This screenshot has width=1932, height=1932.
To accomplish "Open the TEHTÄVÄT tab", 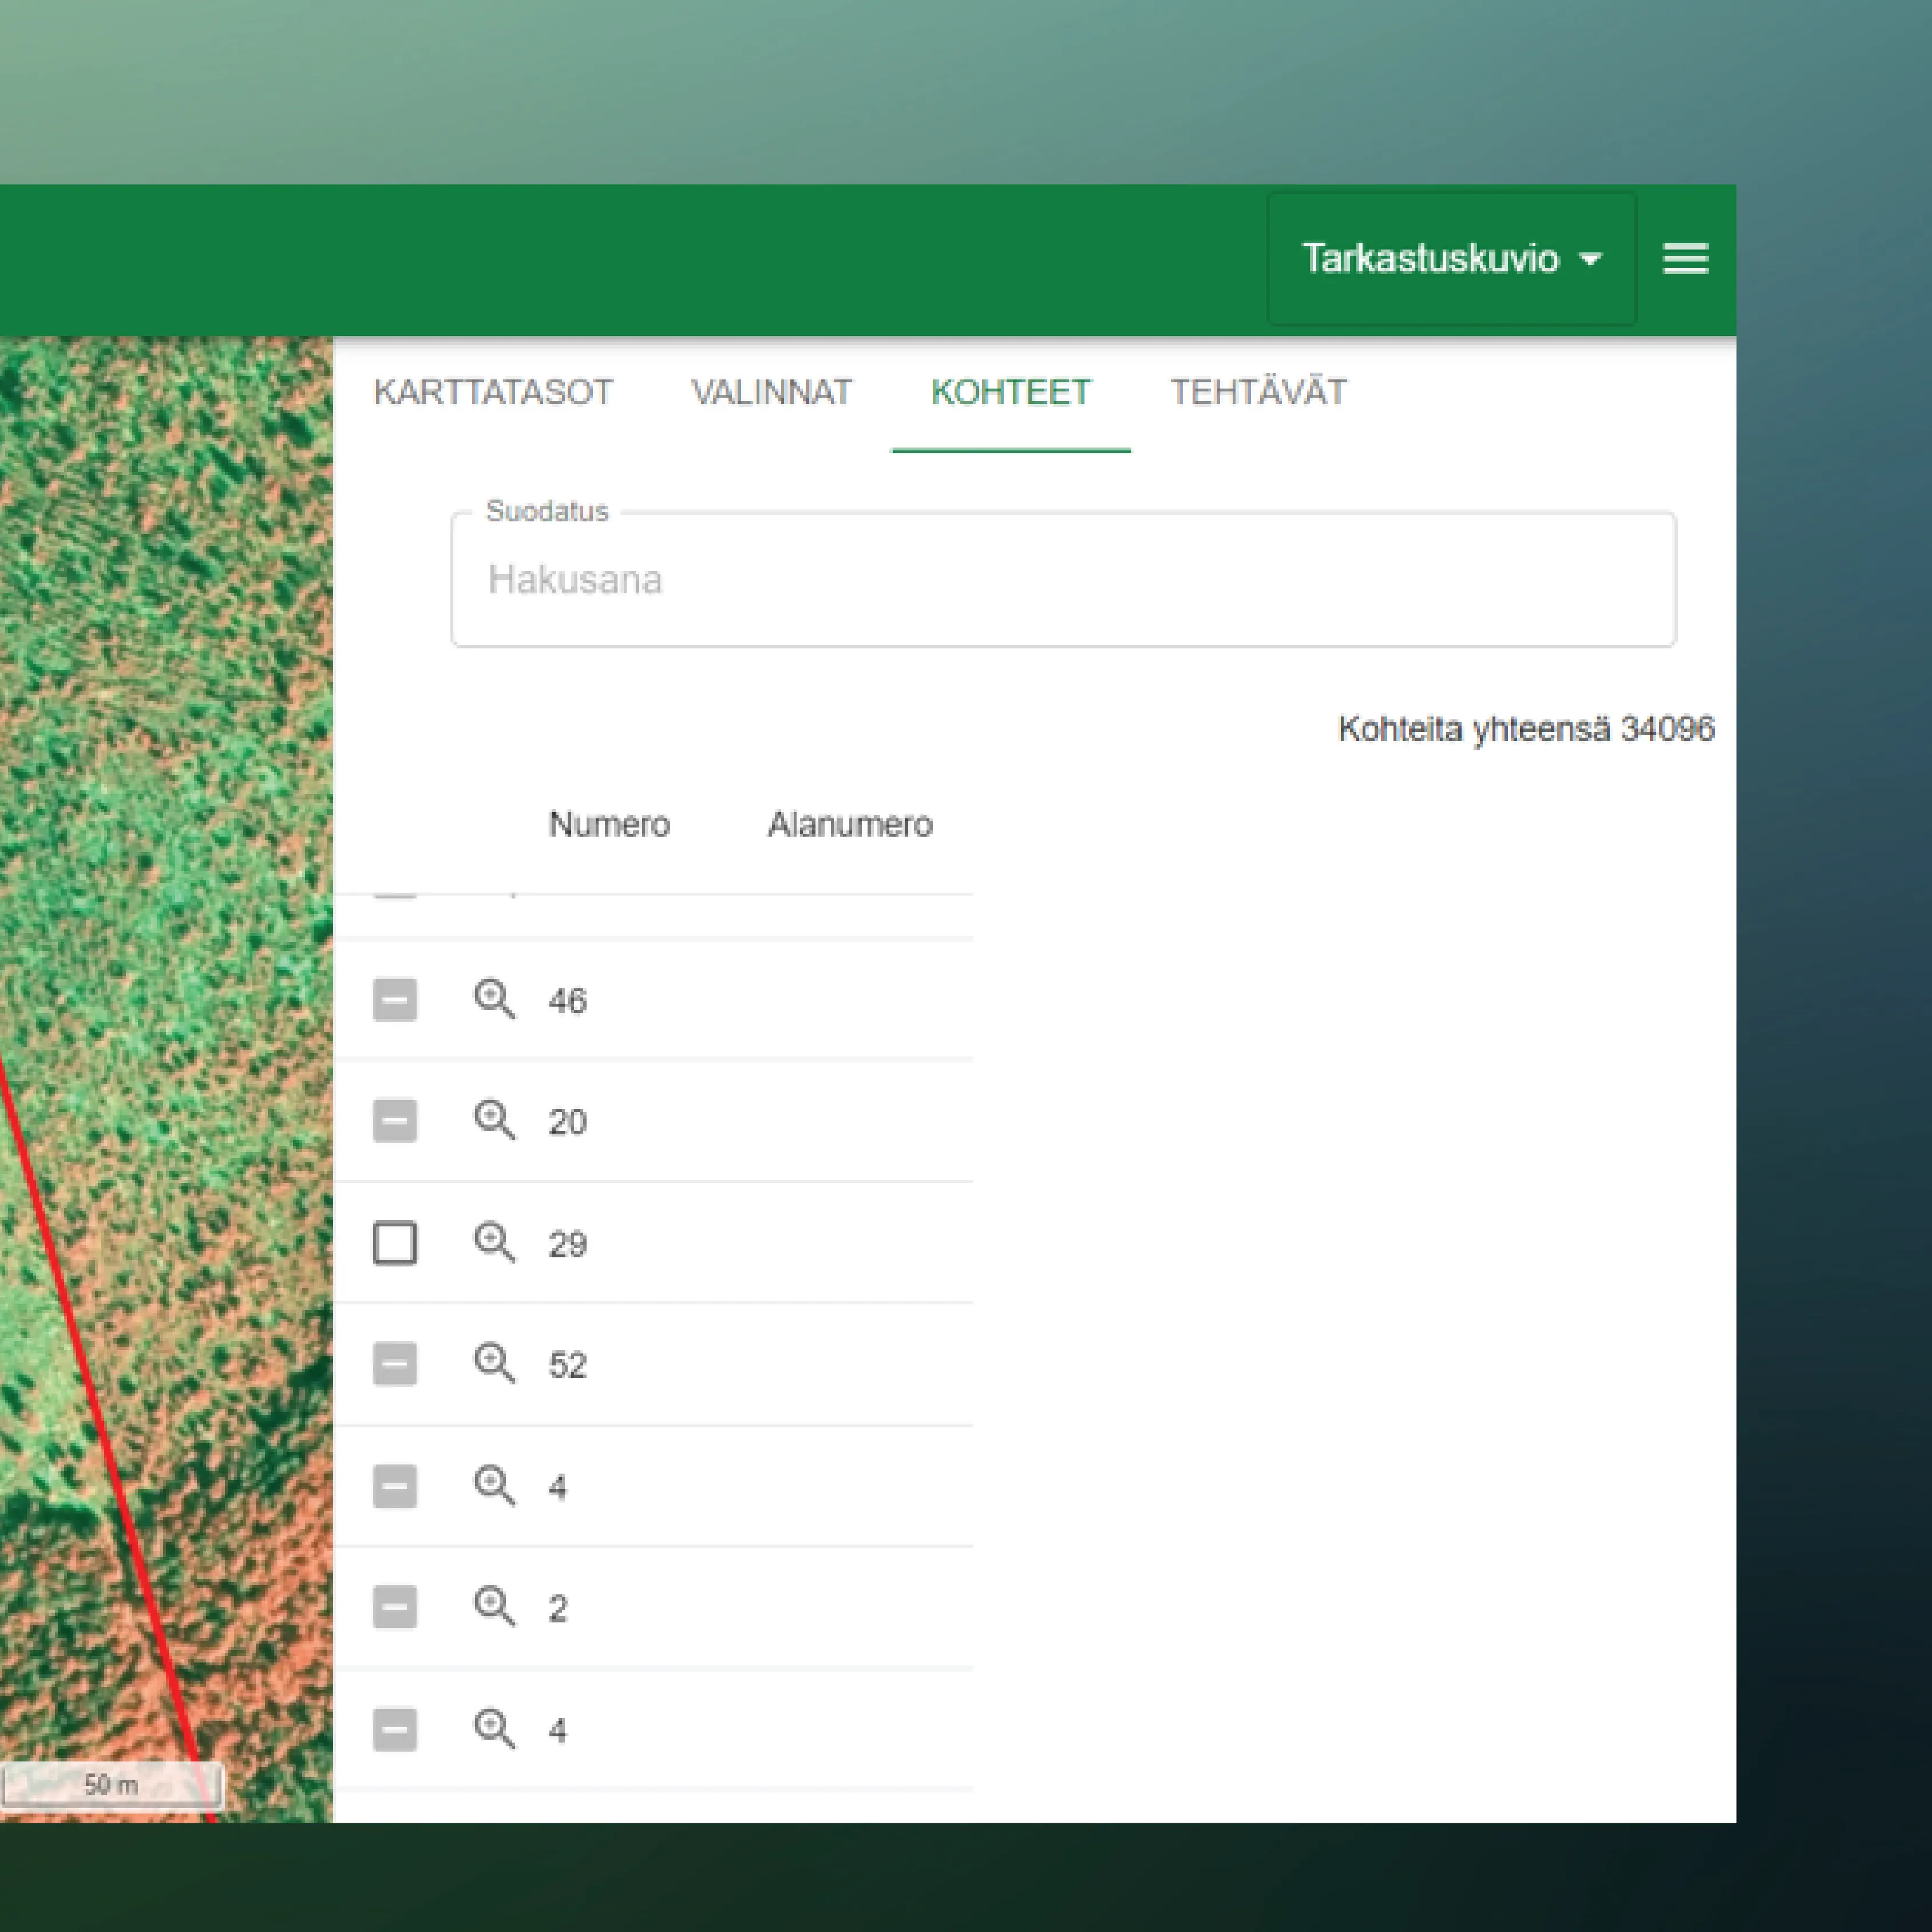I will click(1258, 393).
